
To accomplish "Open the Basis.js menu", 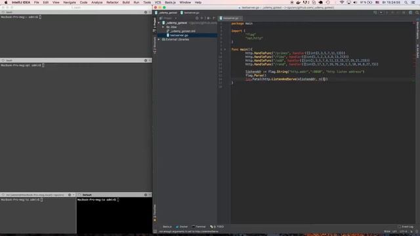I will [x=170, y=3].
